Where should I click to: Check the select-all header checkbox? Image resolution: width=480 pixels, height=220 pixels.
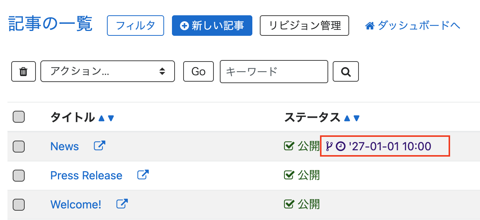[19, 117]
